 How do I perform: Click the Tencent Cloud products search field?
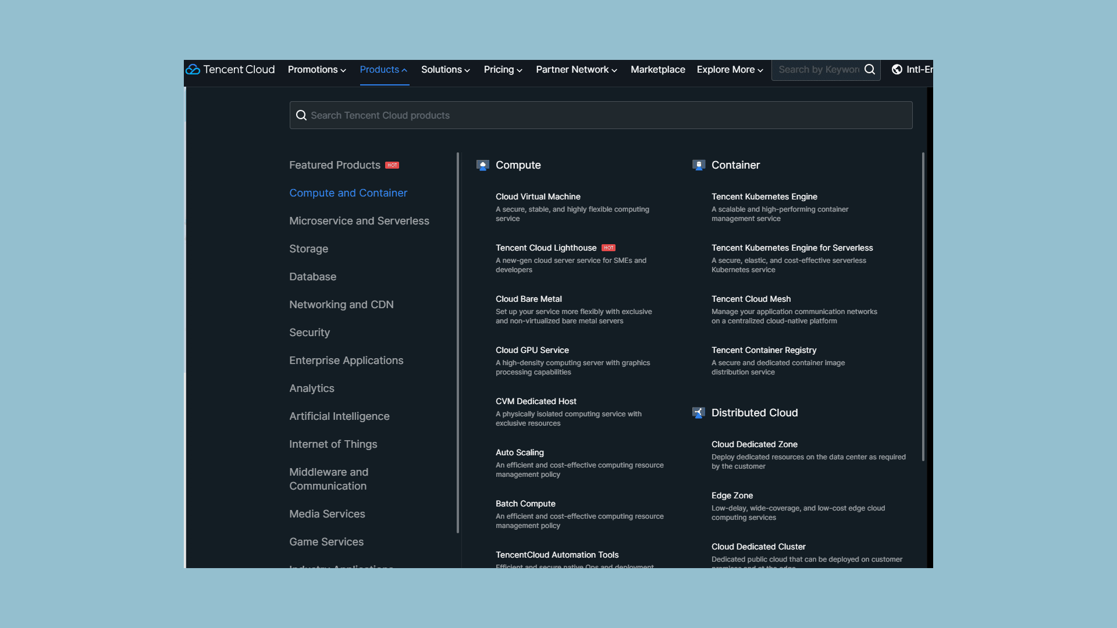[601, 115]
